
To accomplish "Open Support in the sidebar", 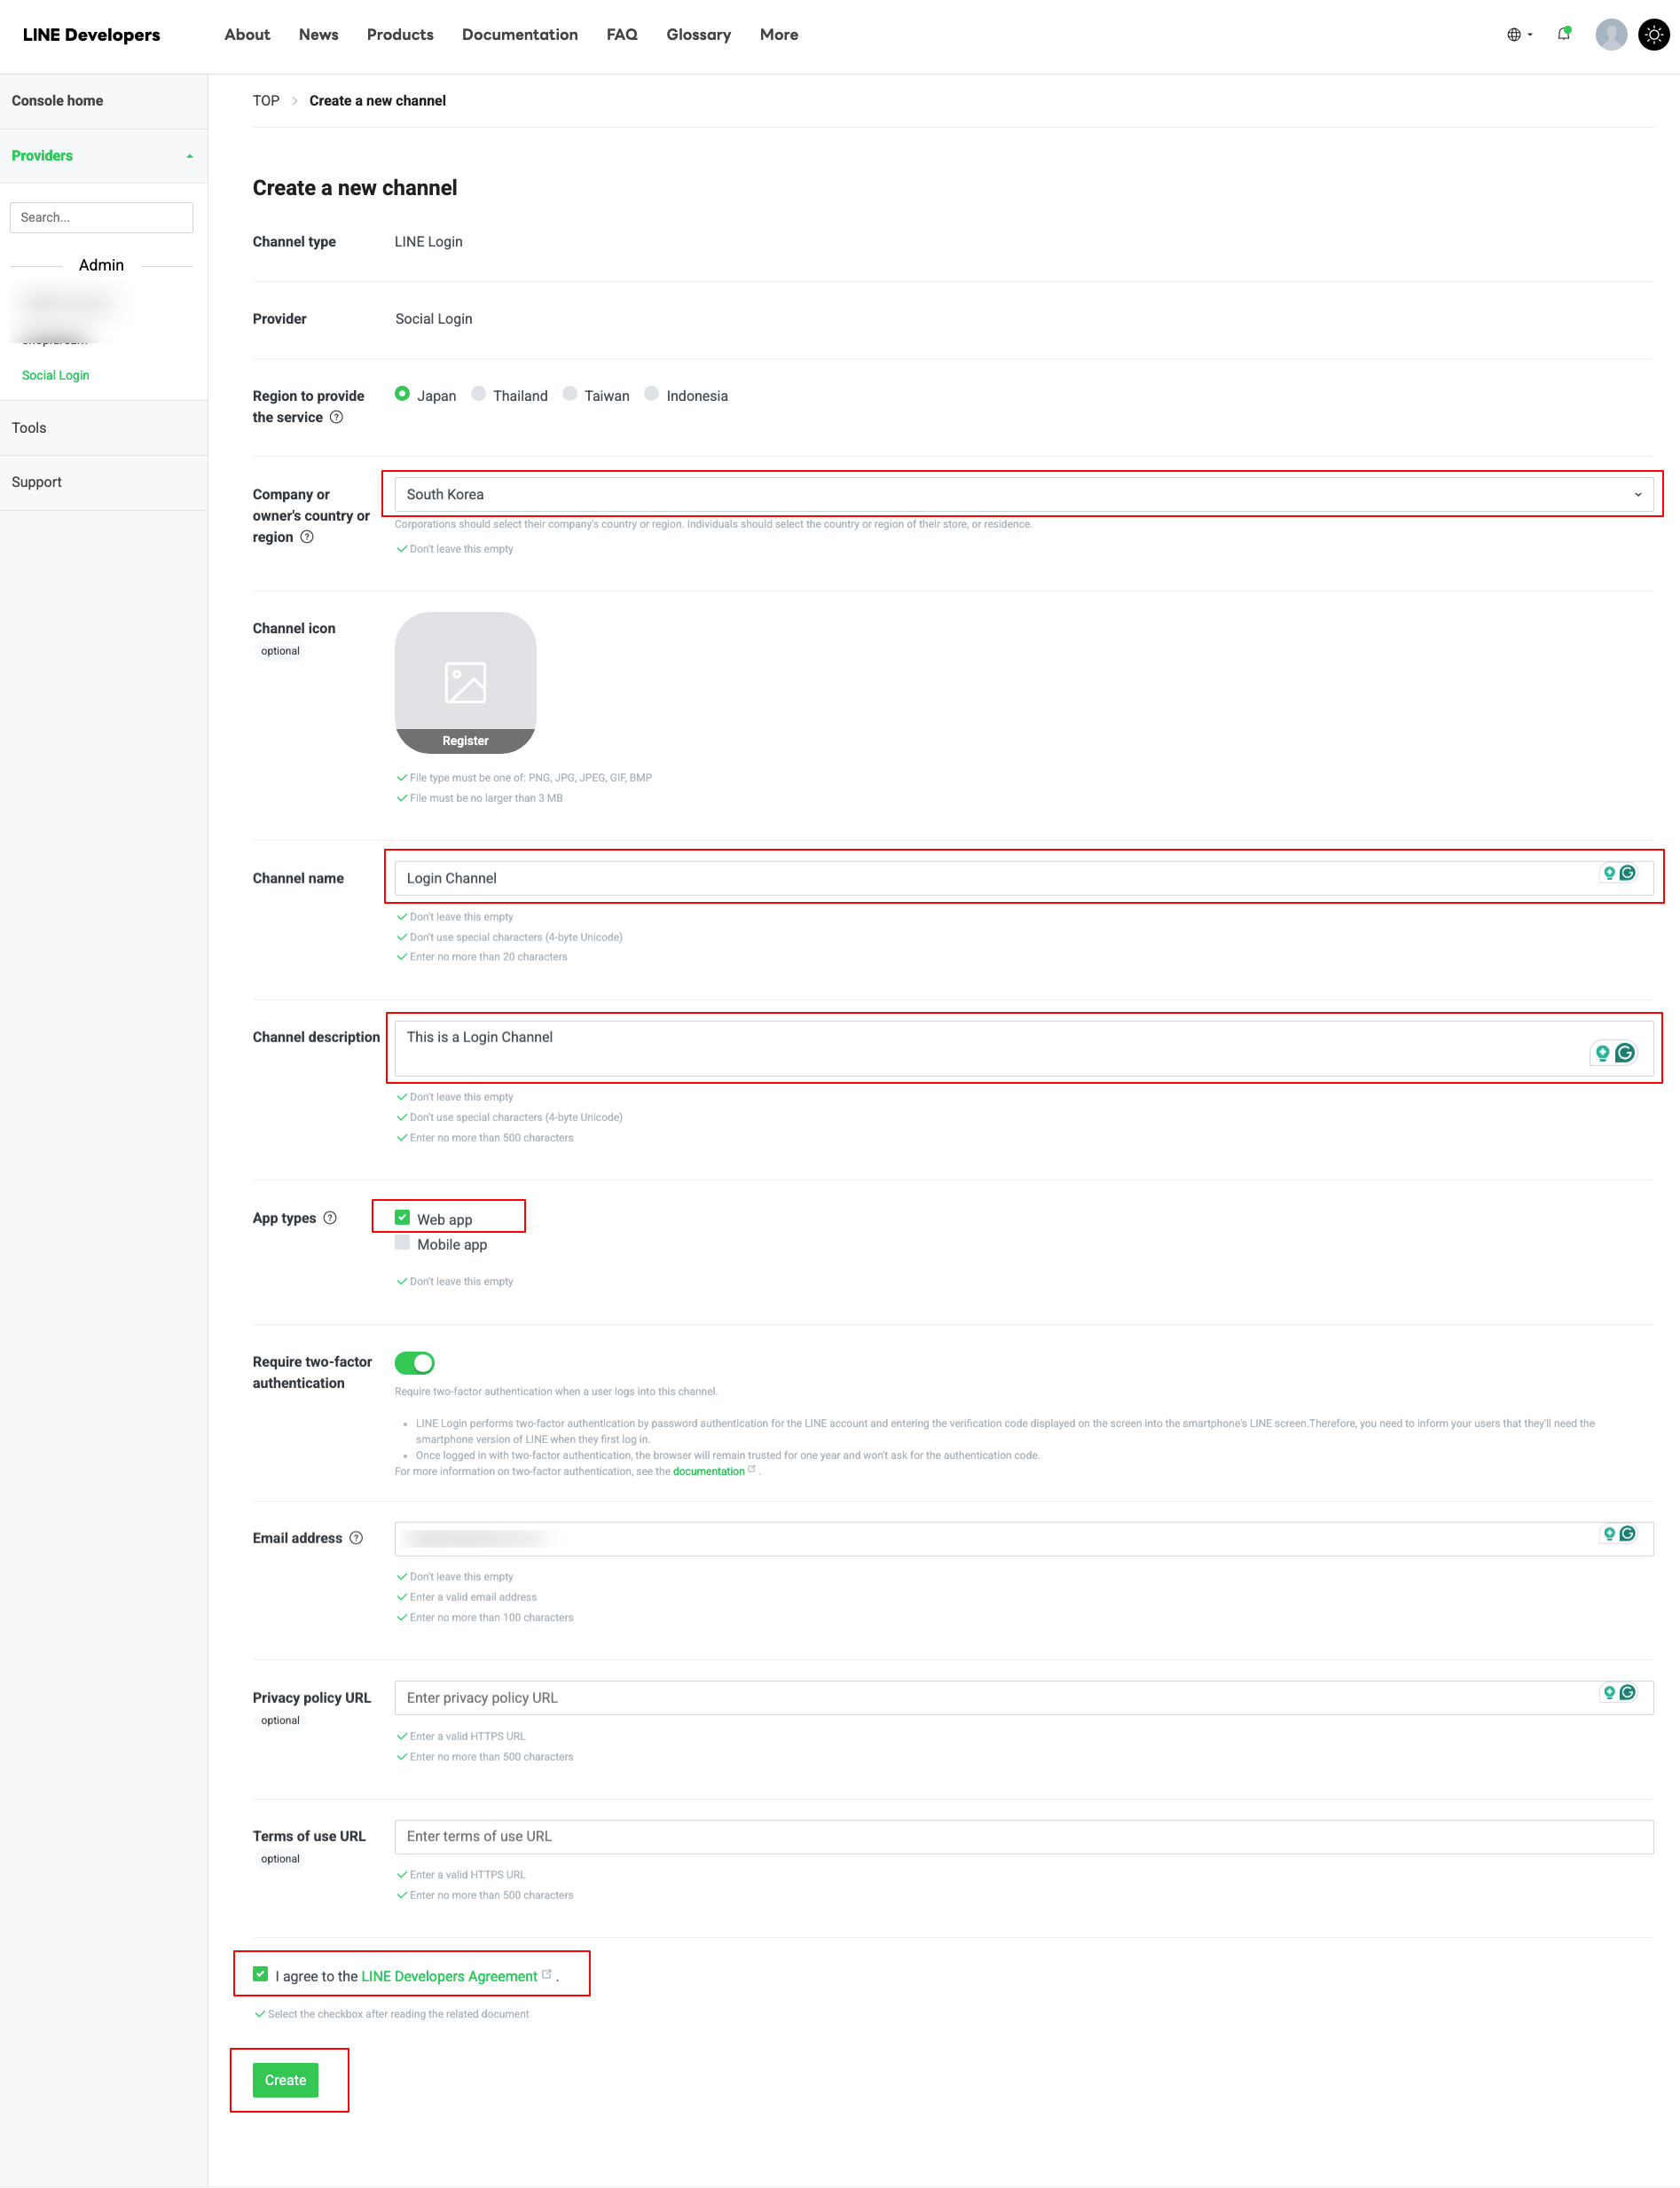I will [37, 482].
